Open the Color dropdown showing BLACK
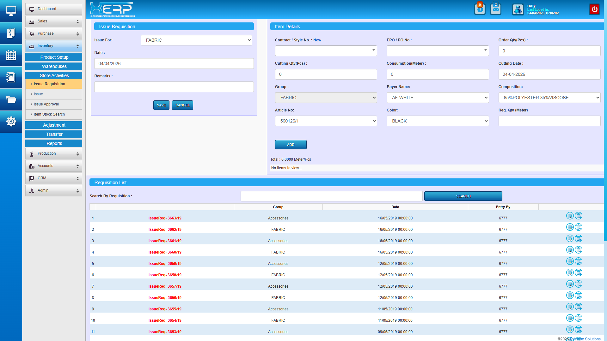 pos(438,121)
